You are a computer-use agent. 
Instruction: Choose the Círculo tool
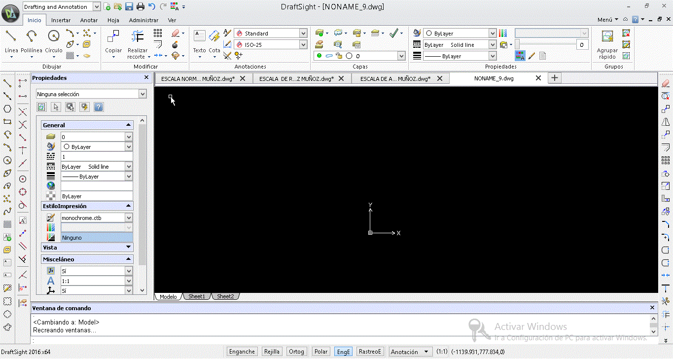click(x=53, y=36)
